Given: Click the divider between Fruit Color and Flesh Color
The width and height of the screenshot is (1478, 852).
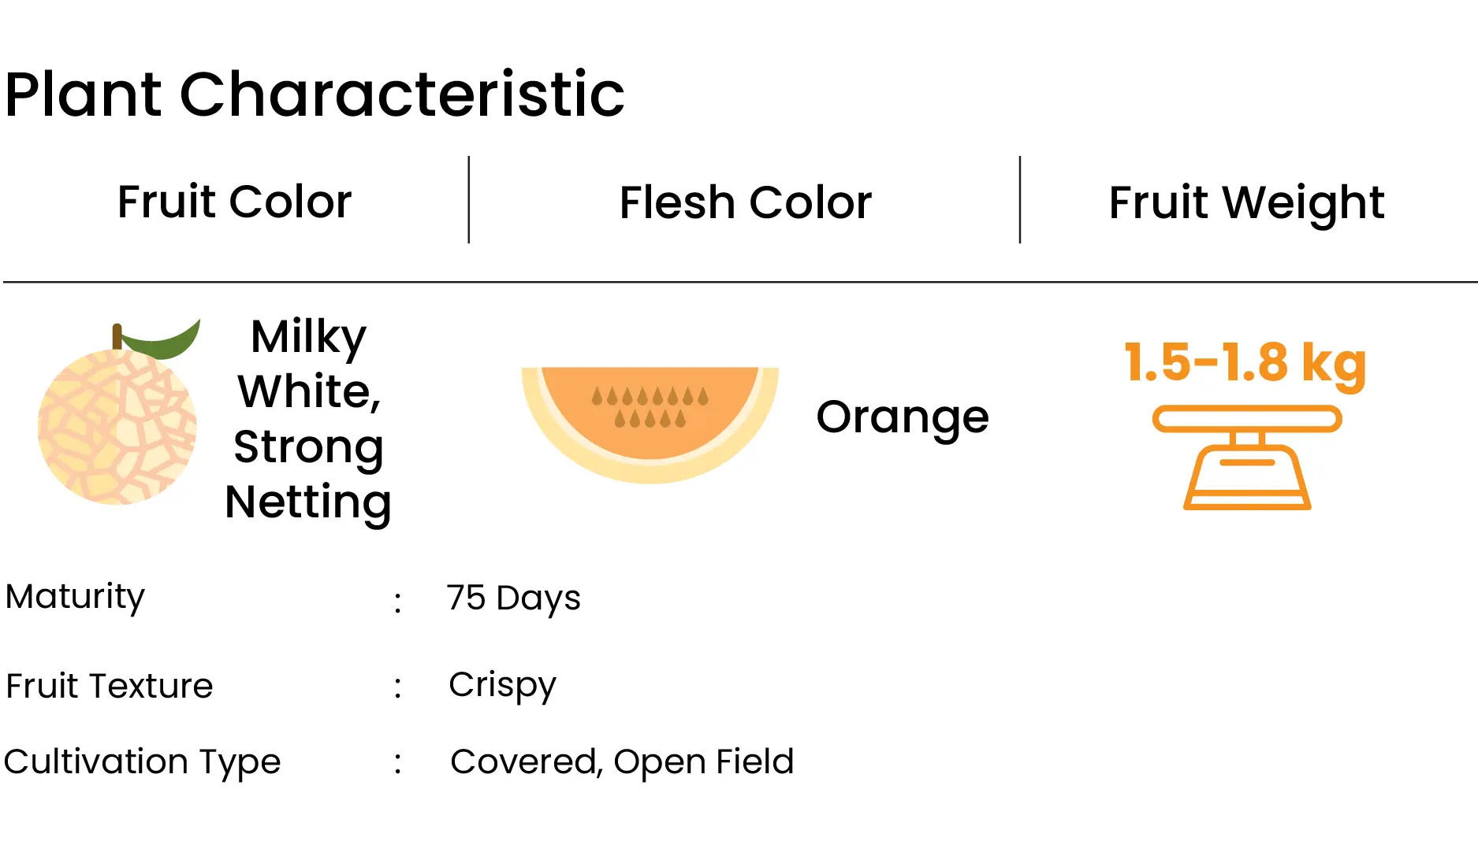Looking at the screenshot, I should (x=469, y=200).
